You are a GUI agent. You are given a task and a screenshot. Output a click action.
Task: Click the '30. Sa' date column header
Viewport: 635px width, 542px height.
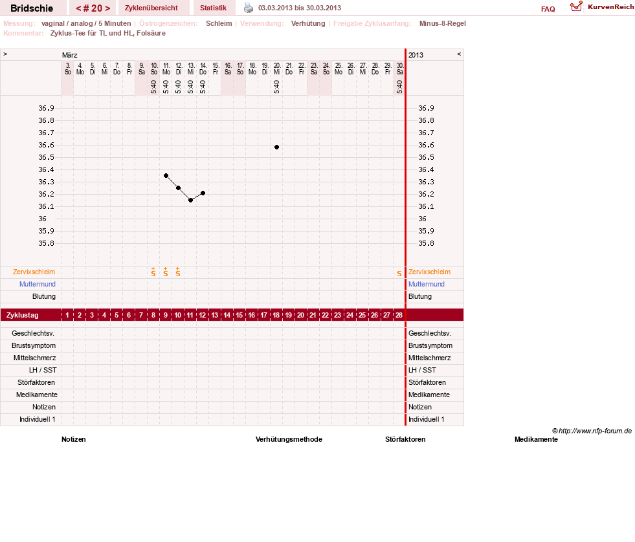[x=400, y=69]
